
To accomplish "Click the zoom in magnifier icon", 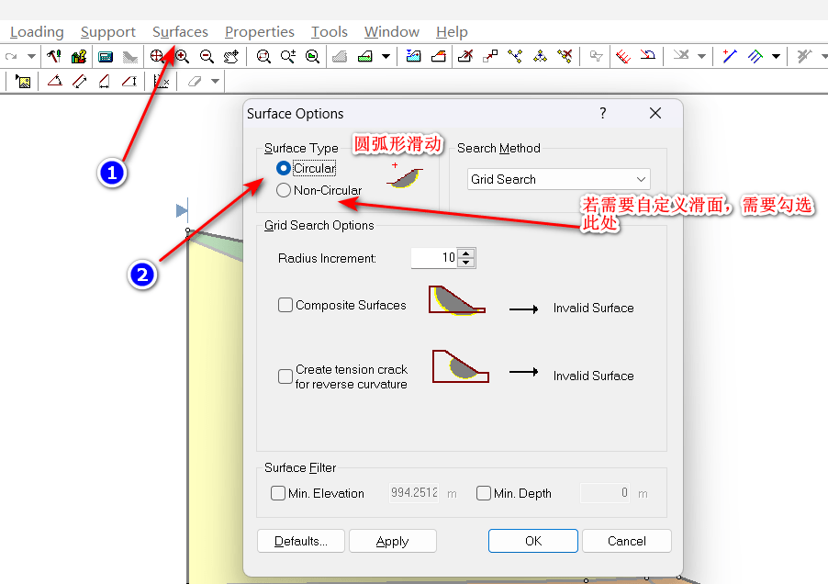I will (182, 56).
